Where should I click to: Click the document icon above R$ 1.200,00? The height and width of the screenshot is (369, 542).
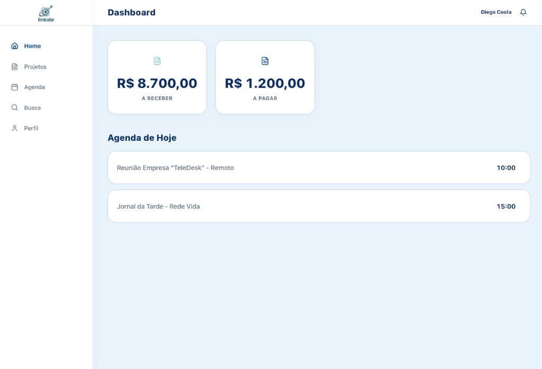click(265, 60)
